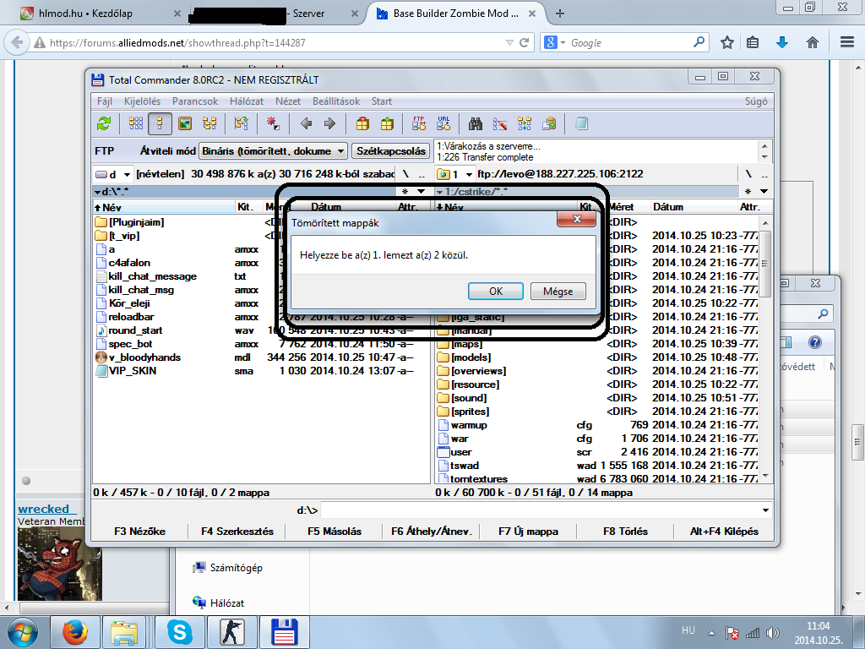
Task: Open left panel favorites asterisk button
Action: (x=405, y=192)
